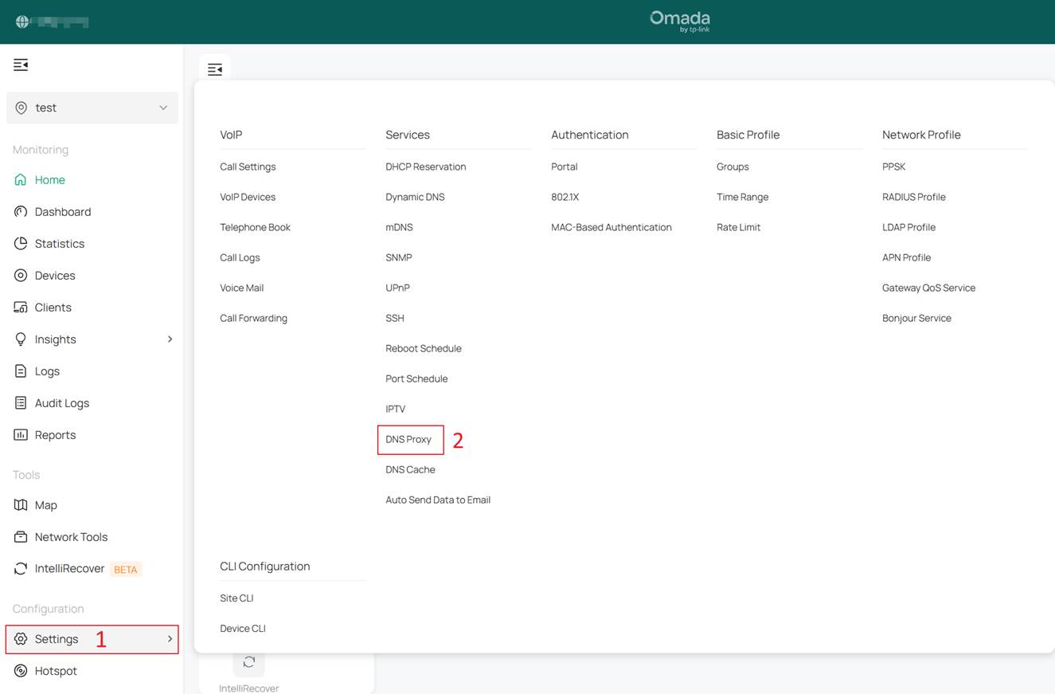The image size is (1055, 694).
Task: Open Site CLI configuration
Action: [x=236, y=598]
